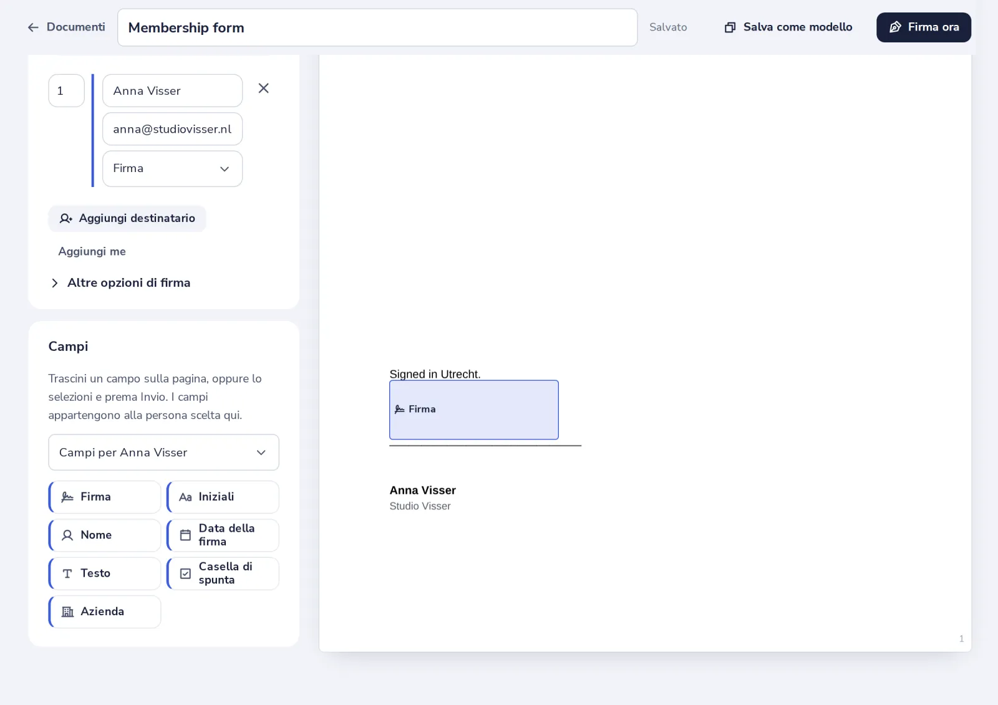The width and height of the screenshot is (998, 705).
Task: Click Aggiungi destinatario button
Action: click(x=127, y=218)
